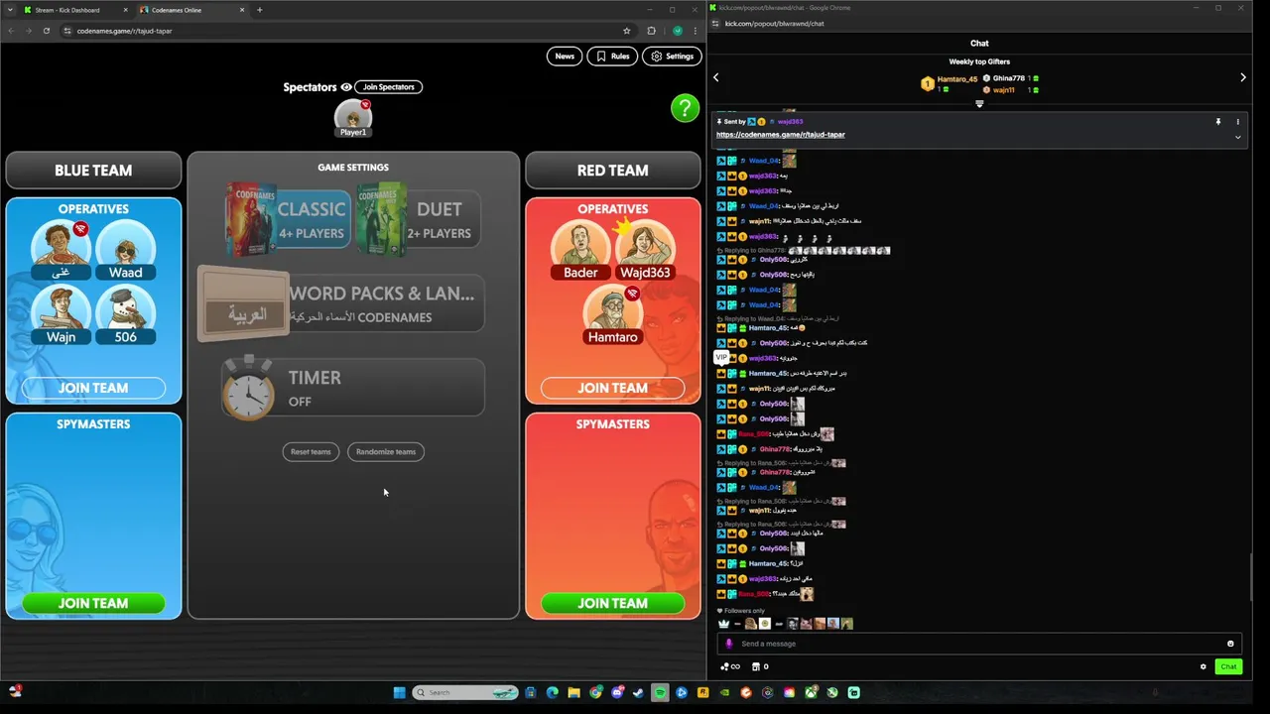Click the chat scrollbar
Image resolution: width=1270 pixels, height=714 pixels.
(x=1250, y=577)
